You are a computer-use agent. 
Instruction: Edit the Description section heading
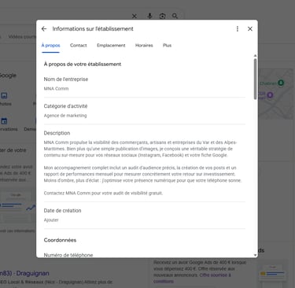[x=57, y=133]
